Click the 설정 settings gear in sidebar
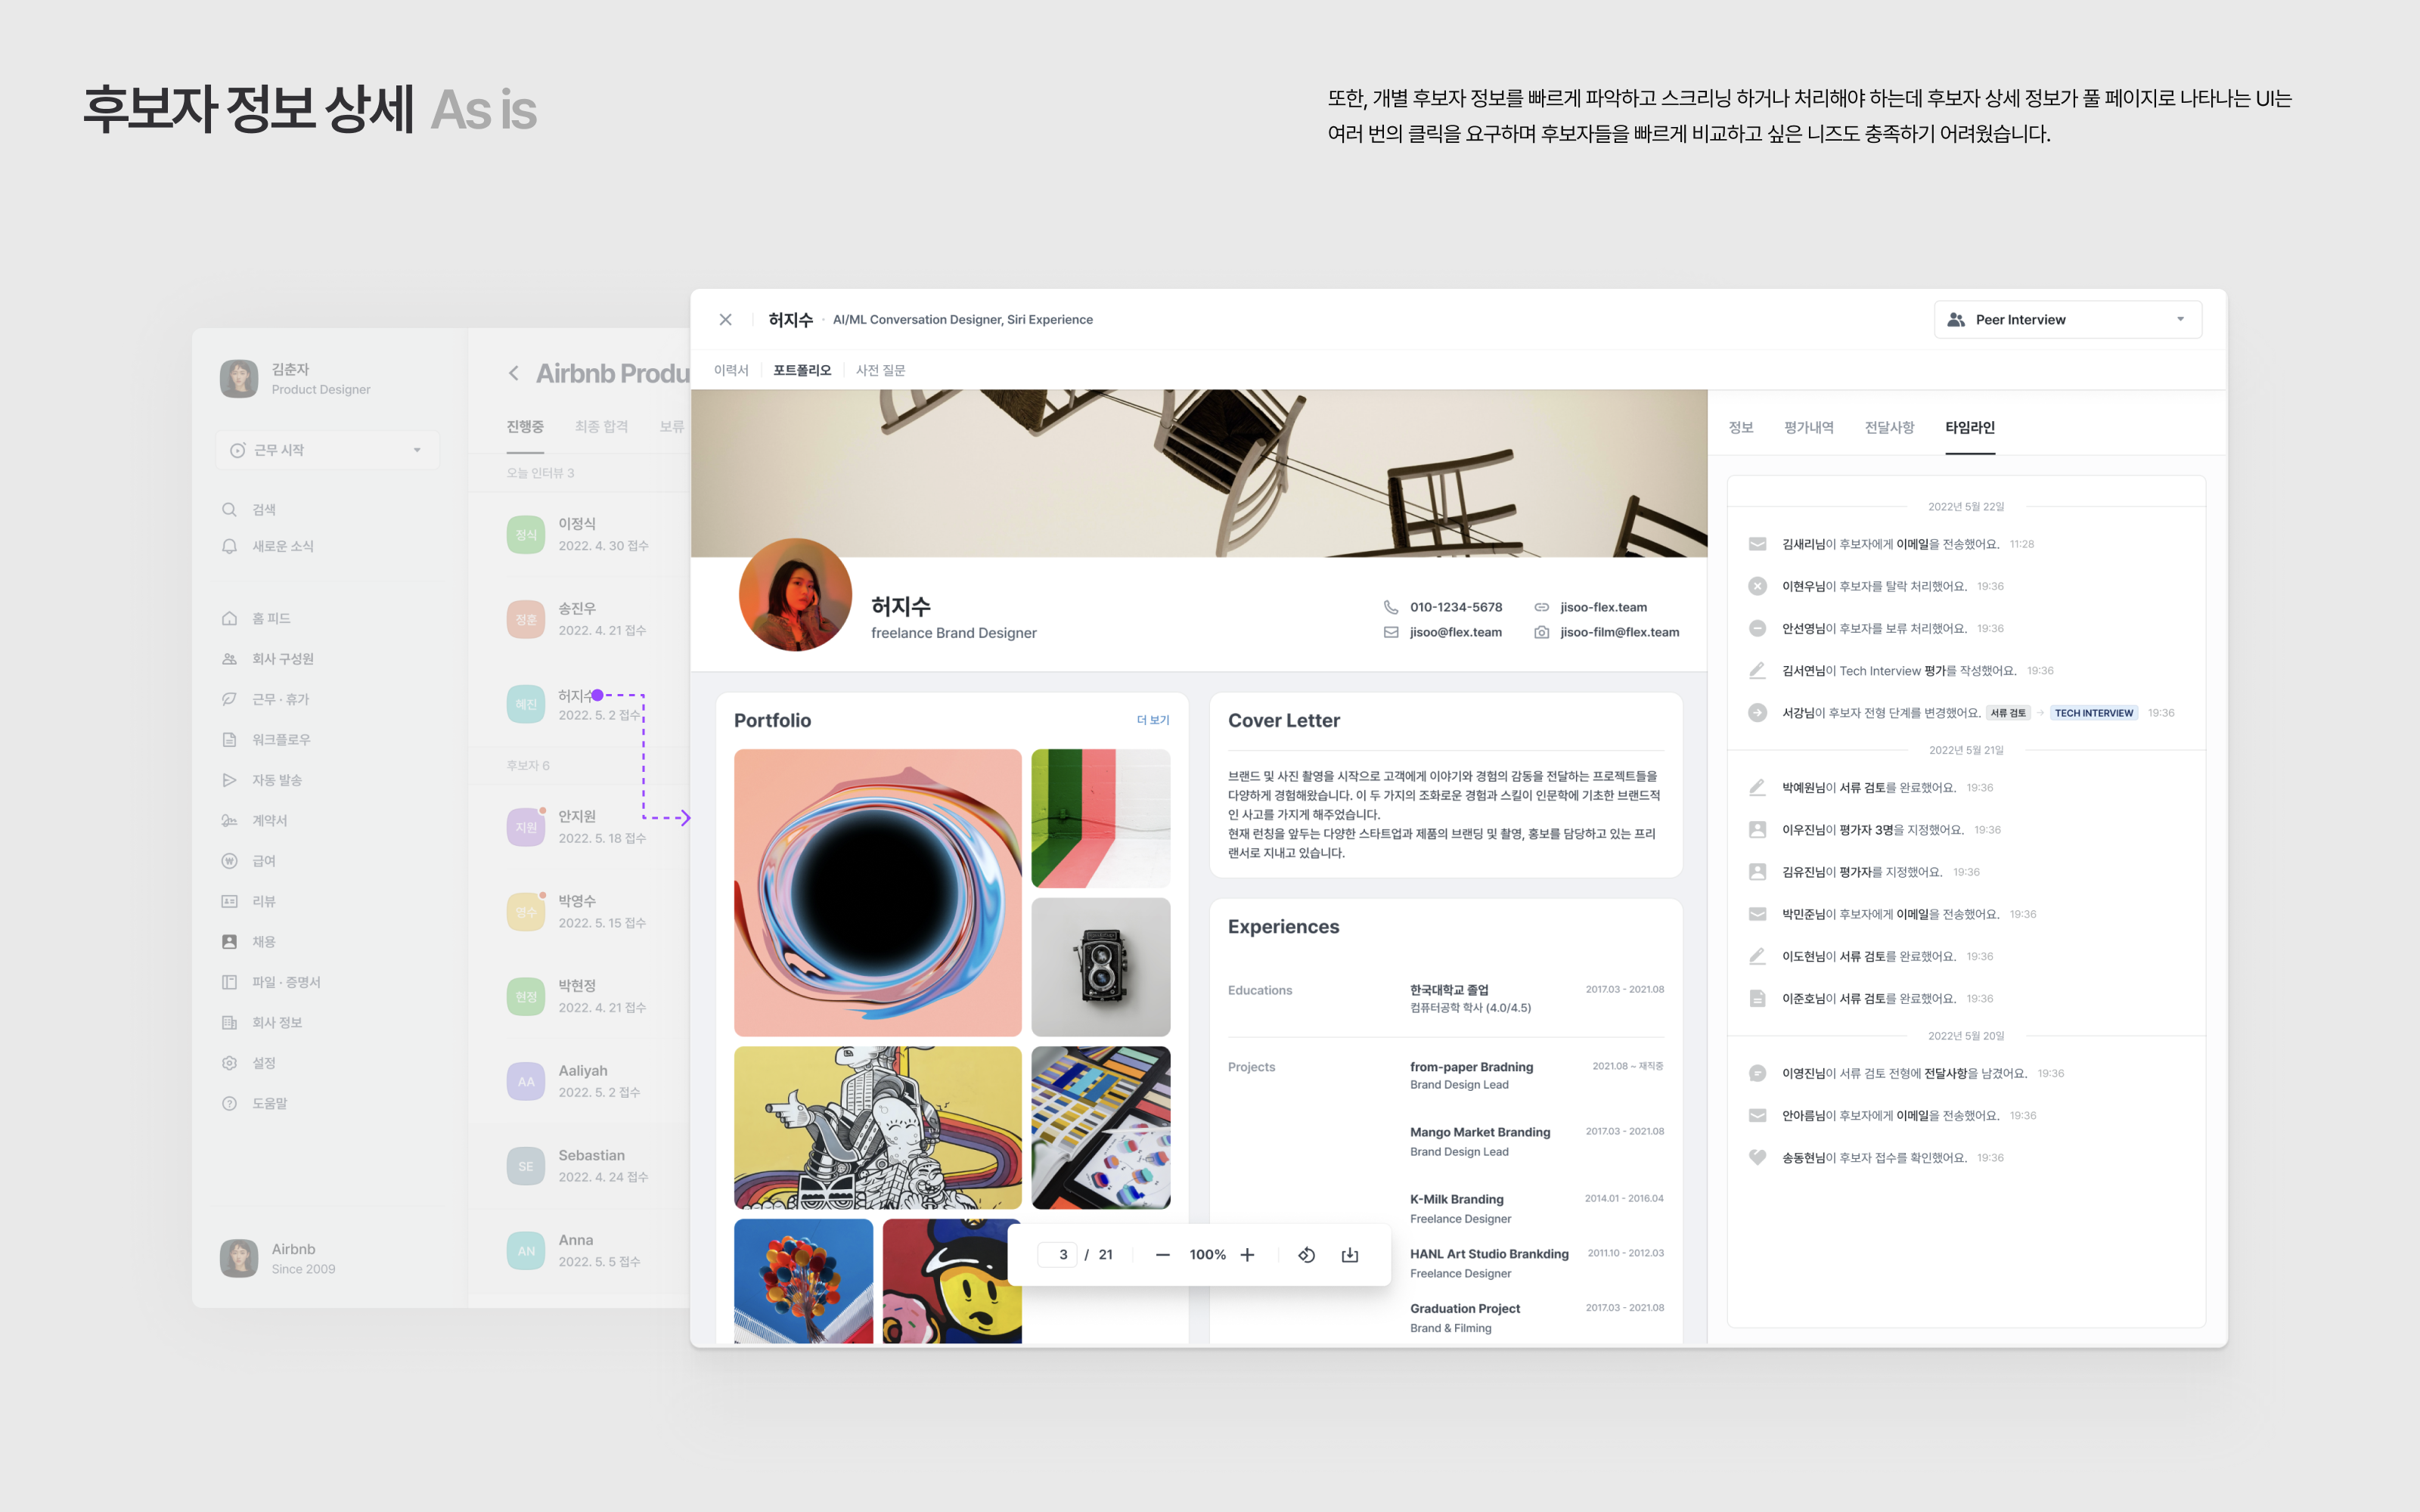The height and width of the screenshot is (1512, 2420). tap(230, 1063)
